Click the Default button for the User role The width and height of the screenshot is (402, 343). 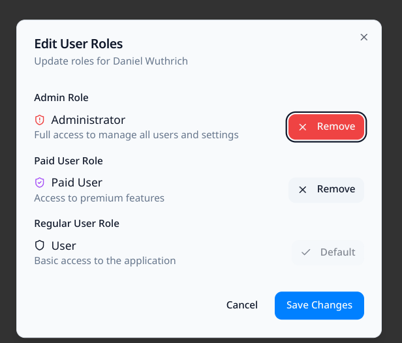tap(328, 252)
